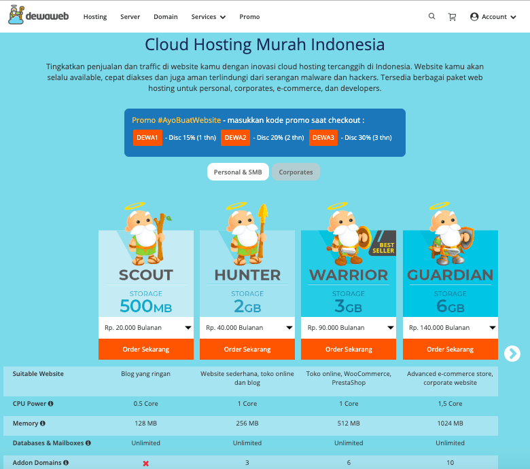Click the 6GB storage value
Screen dimensions: 530x469
[450, 306]
